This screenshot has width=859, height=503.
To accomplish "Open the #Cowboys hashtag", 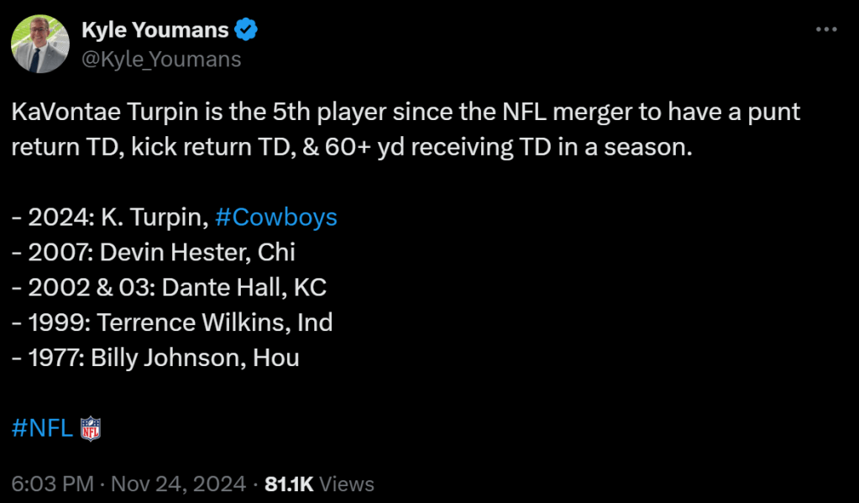I will click(x=276, y=217).
